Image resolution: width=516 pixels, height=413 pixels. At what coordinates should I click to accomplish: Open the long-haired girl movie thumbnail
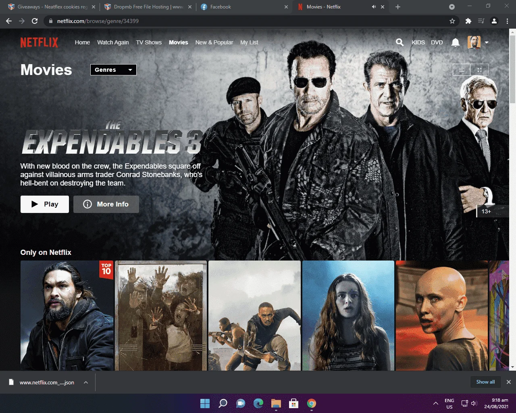pos(348,315)
